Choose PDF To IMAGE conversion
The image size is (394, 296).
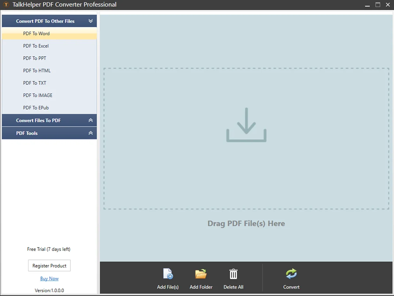[49, 95]
